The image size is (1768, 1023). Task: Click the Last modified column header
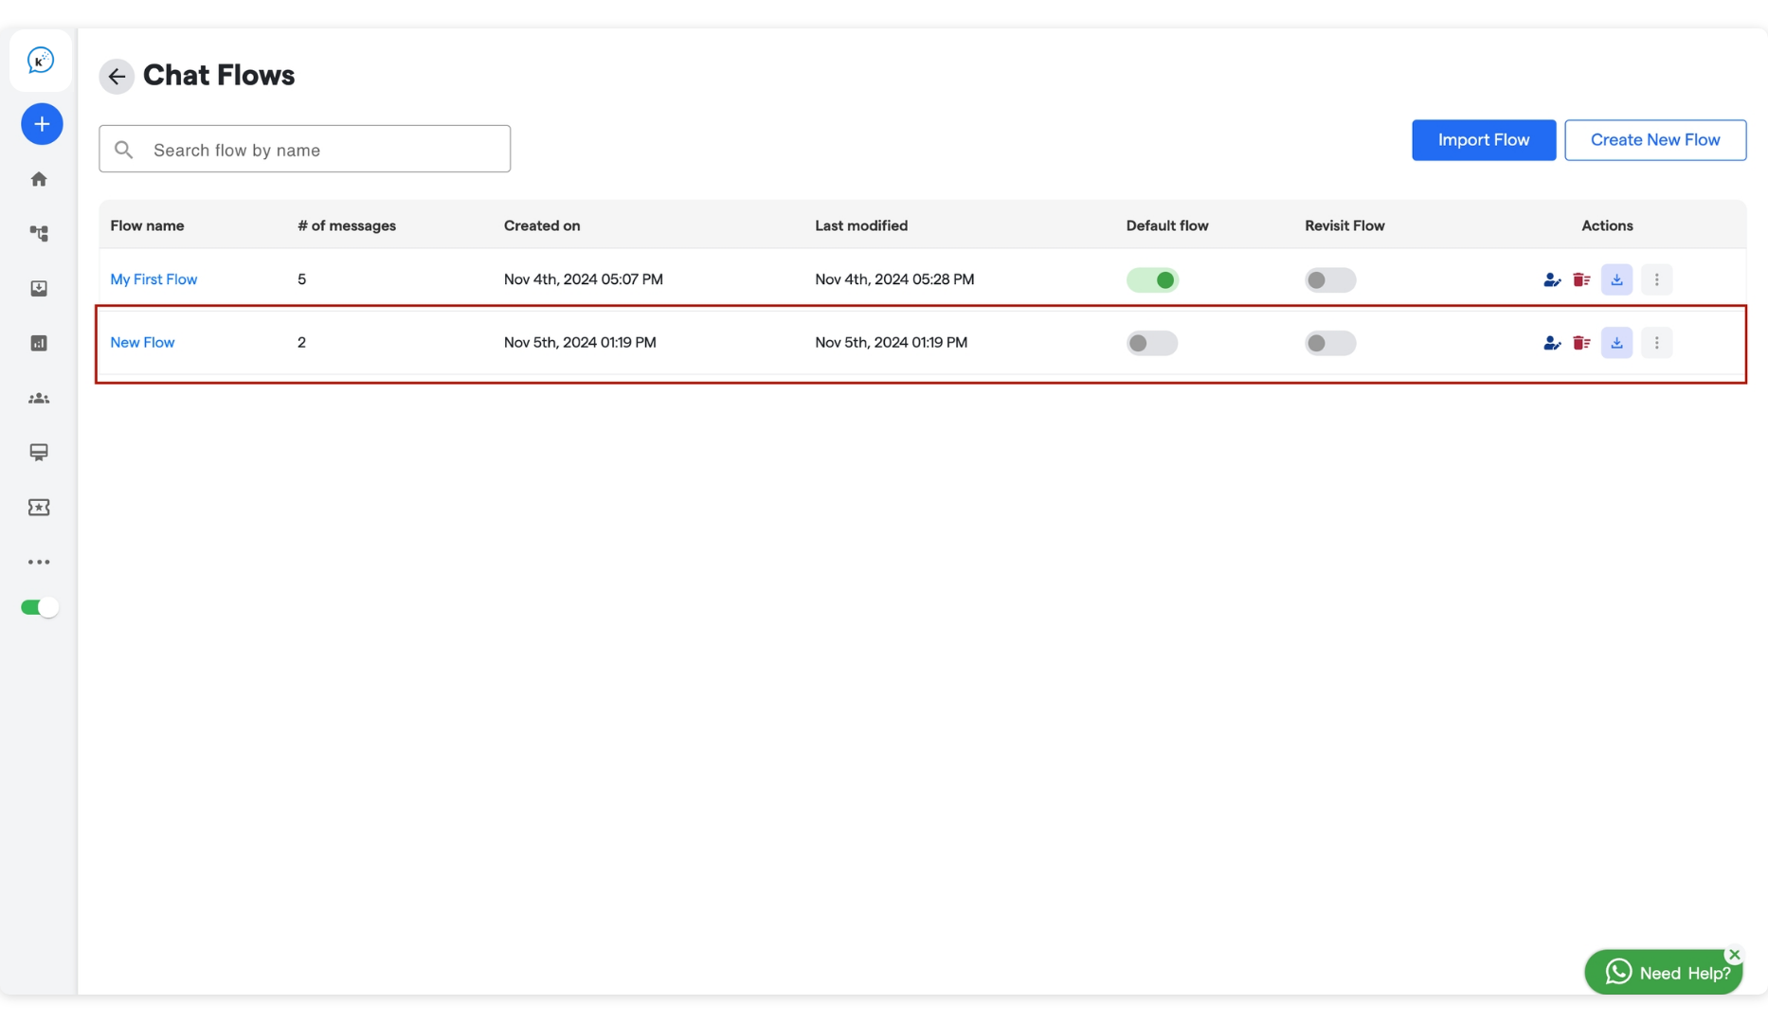[x=861, y=225]
